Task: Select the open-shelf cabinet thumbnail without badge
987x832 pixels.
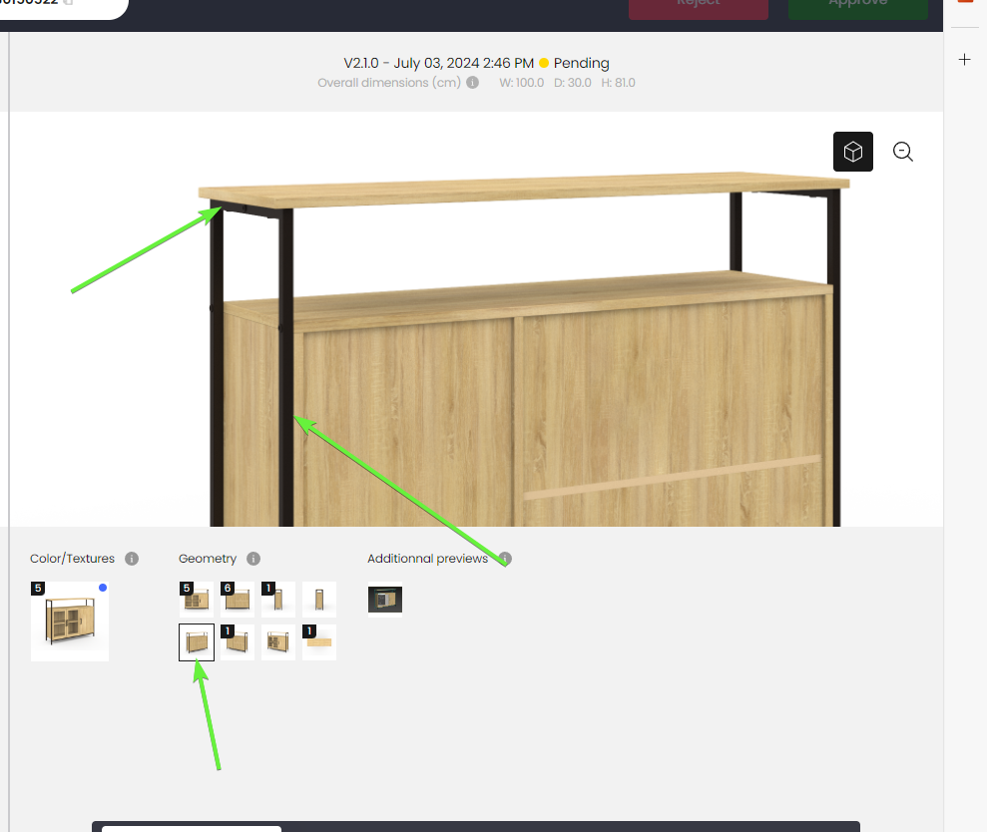Action: click(278, 642)
